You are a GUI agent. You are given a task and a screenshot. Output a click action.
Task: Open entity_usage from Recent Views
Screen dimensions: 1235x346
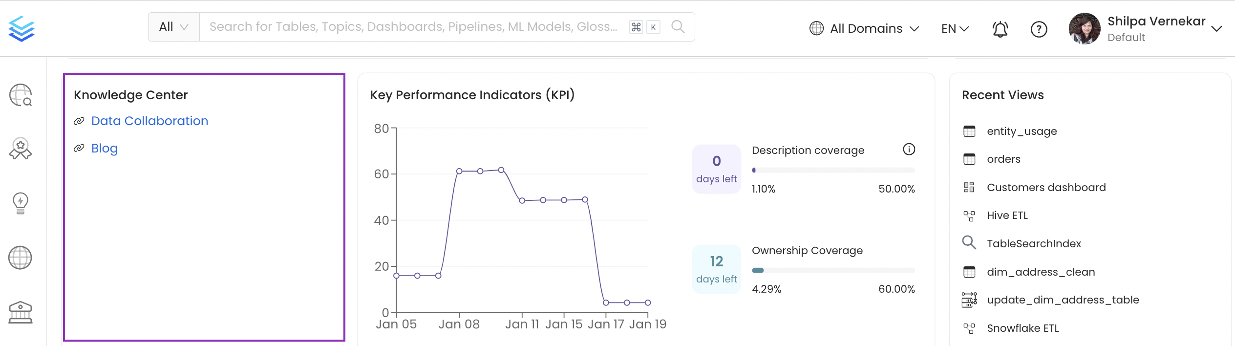tap(1022, 131)
